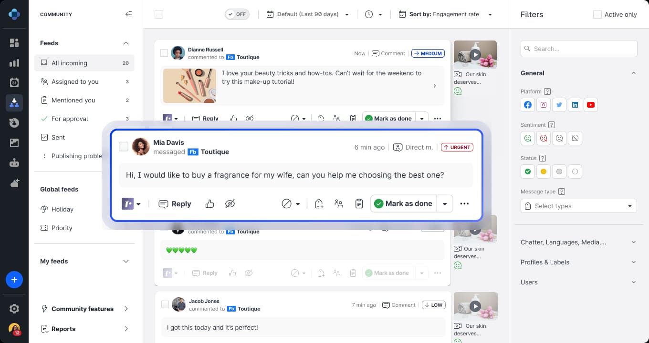The image size is (649, 343).
Task: Select the green status filter dot
Action: pos(528,171)
